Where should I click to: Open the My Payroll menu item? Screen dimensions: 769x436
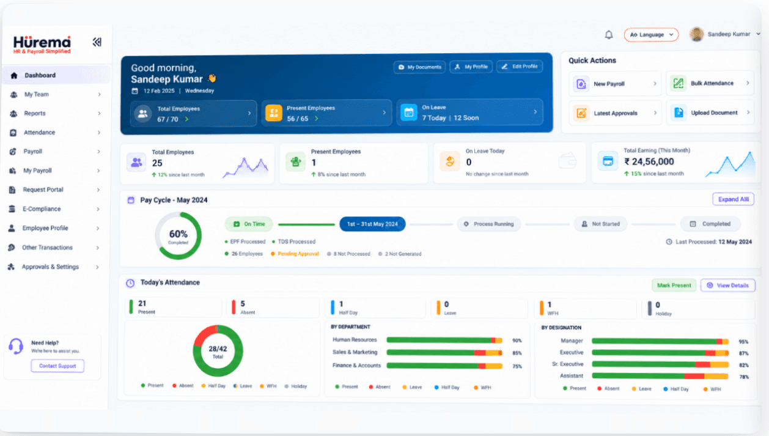point(56,171)
